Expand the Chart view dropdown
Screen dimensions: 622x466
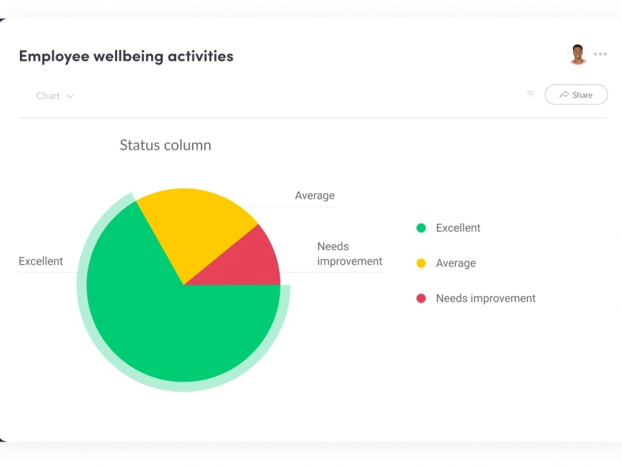click(x=55, y=96)
